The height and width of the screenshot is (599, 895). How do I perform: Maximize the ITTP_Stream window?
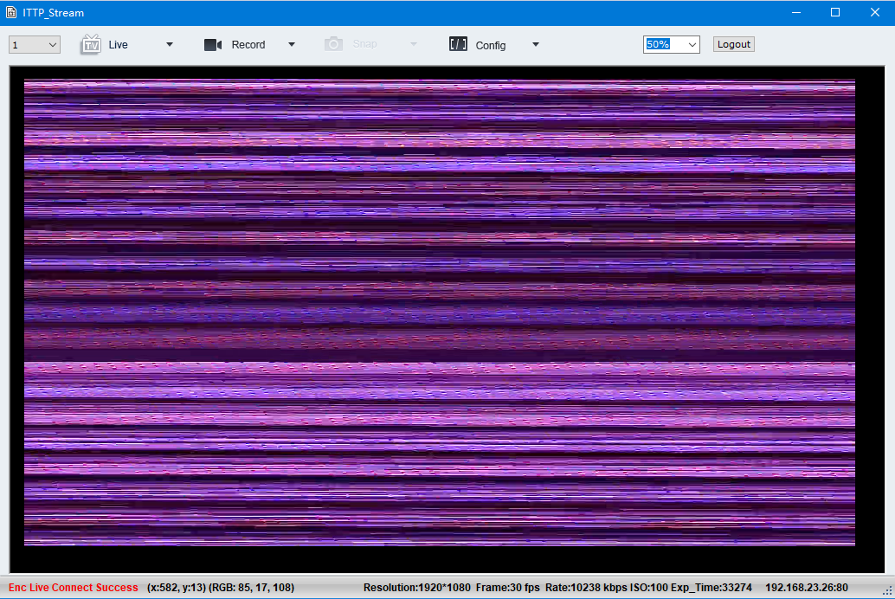[835, 13]
